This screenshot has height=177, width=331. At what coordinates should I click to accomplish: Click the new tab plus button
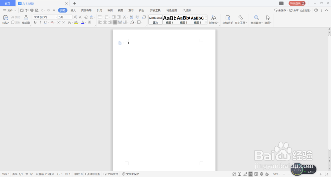74,3
